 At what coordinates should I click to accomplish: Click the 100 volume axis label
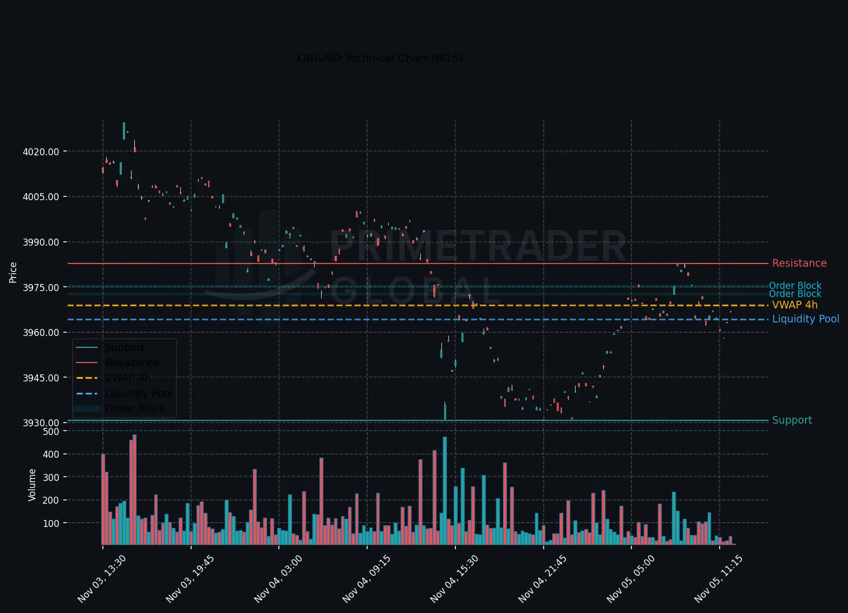coord(51,524)
